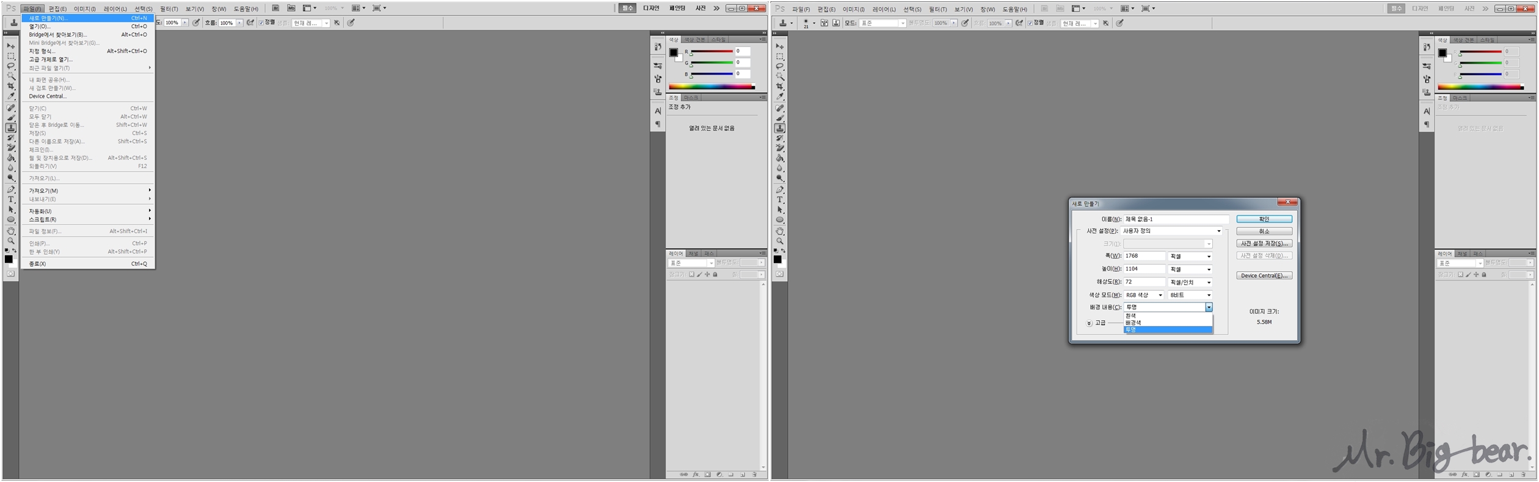Choose 열기(O)... in left File menu
The width and height of the screenshot is (1539, 482).
[x=88, y=26]
